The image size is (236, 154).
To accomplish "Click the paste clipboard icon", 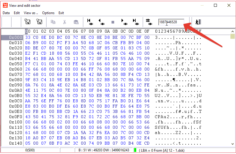I will (76, 22).
